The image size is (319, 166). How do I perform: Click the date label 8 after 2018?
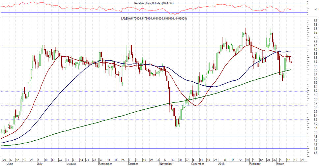point(225,160)
